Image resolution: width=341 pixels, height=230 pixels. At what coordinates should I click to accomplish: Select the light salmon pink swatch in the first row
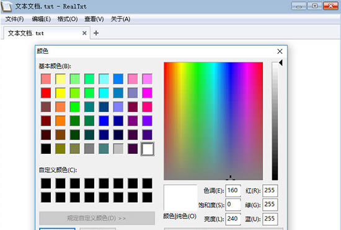(x=46, y=79)
